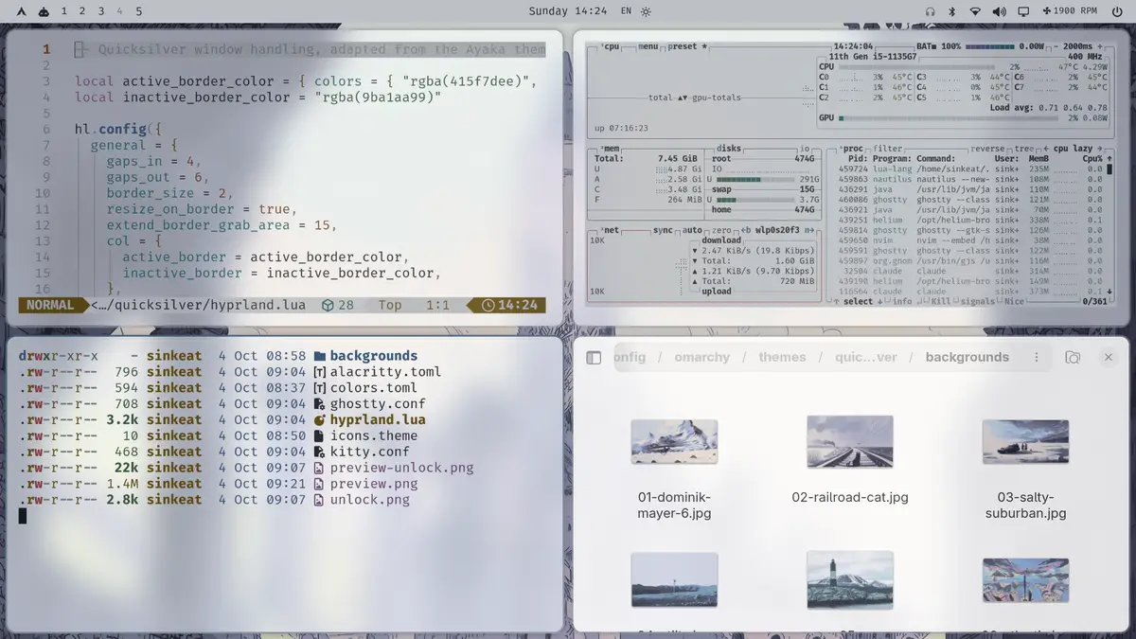
Task: Click the Kill option in btop
Action: click(x=941, y=302)
